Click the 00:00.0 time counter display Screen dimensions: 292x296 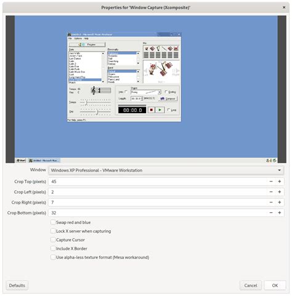tap(132, 110)
